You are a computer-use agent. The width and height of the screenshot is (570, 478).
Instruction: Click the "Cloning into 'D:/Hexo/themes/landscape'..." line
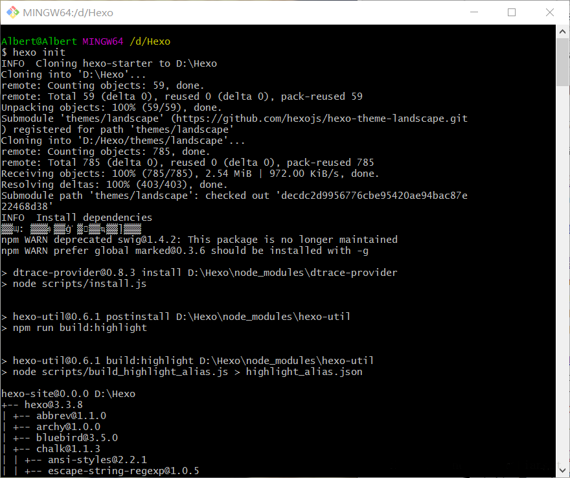[x=123, y=141]
